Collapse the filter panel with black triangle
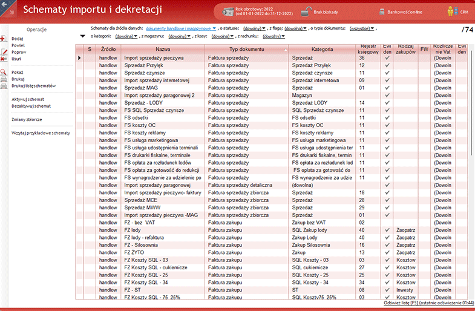The height and width of the screenshot is (311, 475). pyautogui.click(x=82, y=36)
